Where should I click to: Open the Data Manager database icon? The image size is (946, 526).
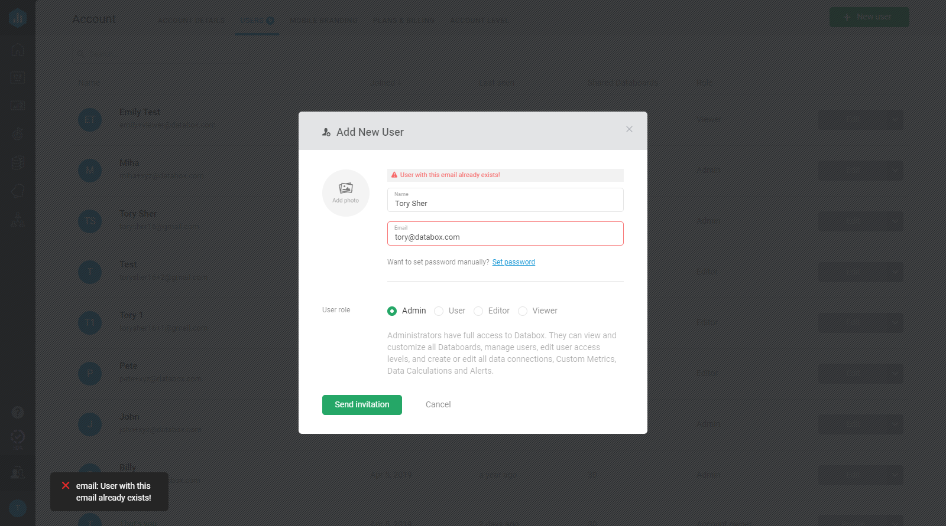pos(18,163)
